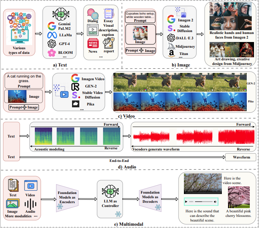This screenshot has width=259, height=228.
Task: Click the dots-to-play-button icon in Video panel
Action: pyautogui.click(x=61, y=91)
